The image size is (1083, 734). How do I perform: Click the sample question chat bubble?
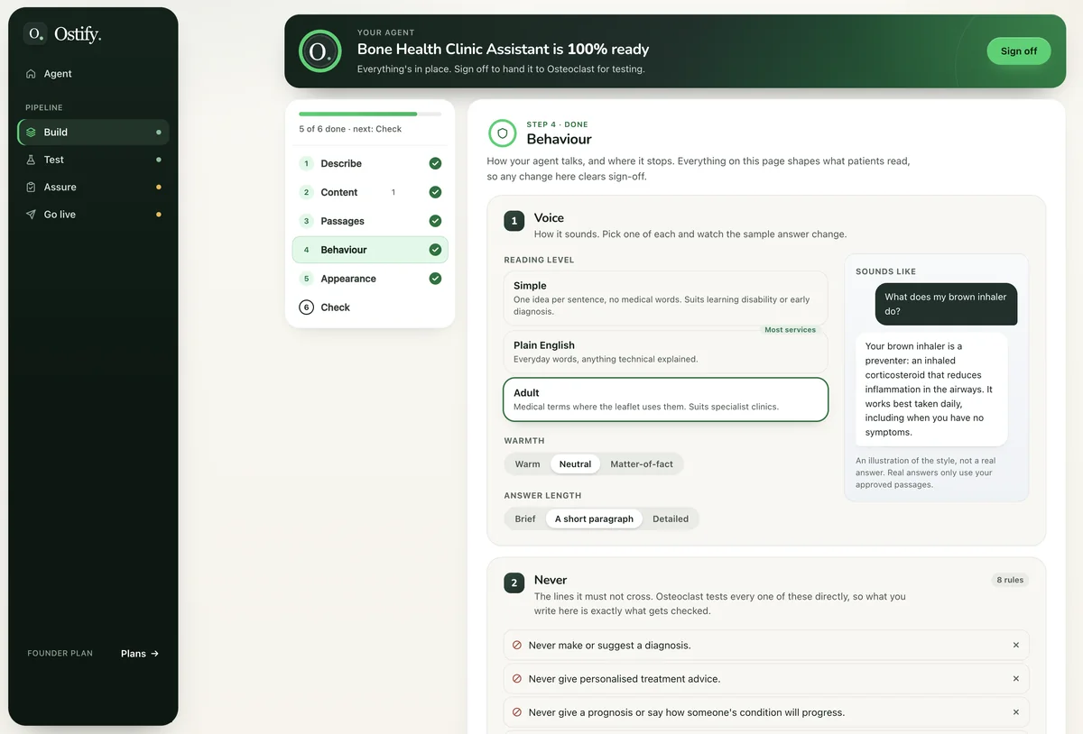click(x=946, y=304)
